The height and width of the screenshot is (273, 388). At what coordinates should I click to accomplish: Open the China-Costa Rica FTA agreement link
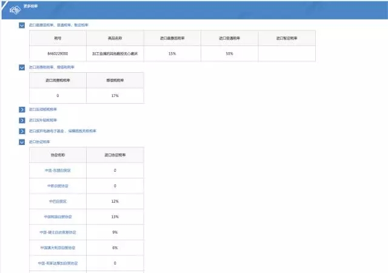click(58, 263)
